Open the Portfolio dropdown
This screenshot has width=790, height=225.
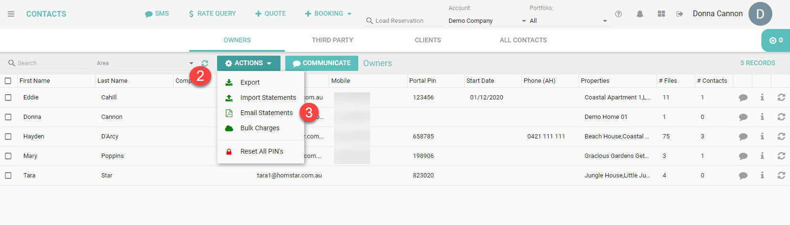(568, 21)
